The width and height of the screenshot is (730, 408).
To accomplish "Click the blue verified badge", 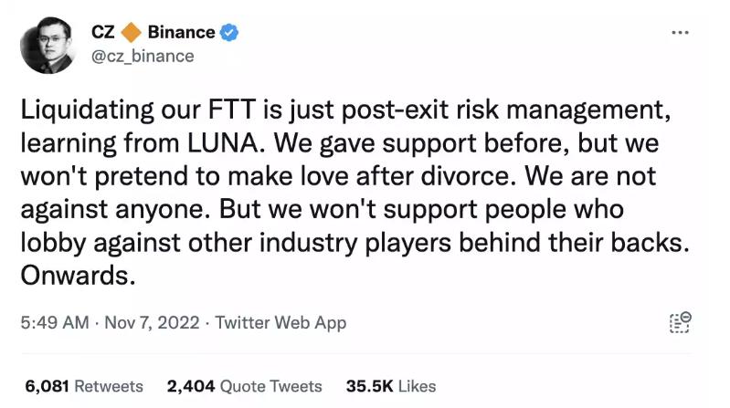I will [230, 33].
